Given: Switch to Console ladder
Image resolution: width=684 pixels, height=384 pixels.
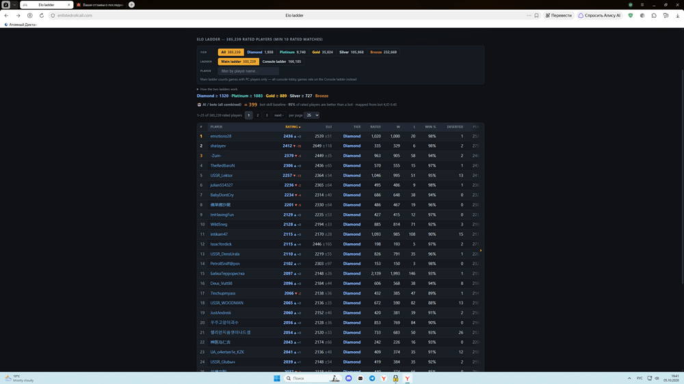Looking at the screenshot, I should pyautogui.click(x=281, y=61).
